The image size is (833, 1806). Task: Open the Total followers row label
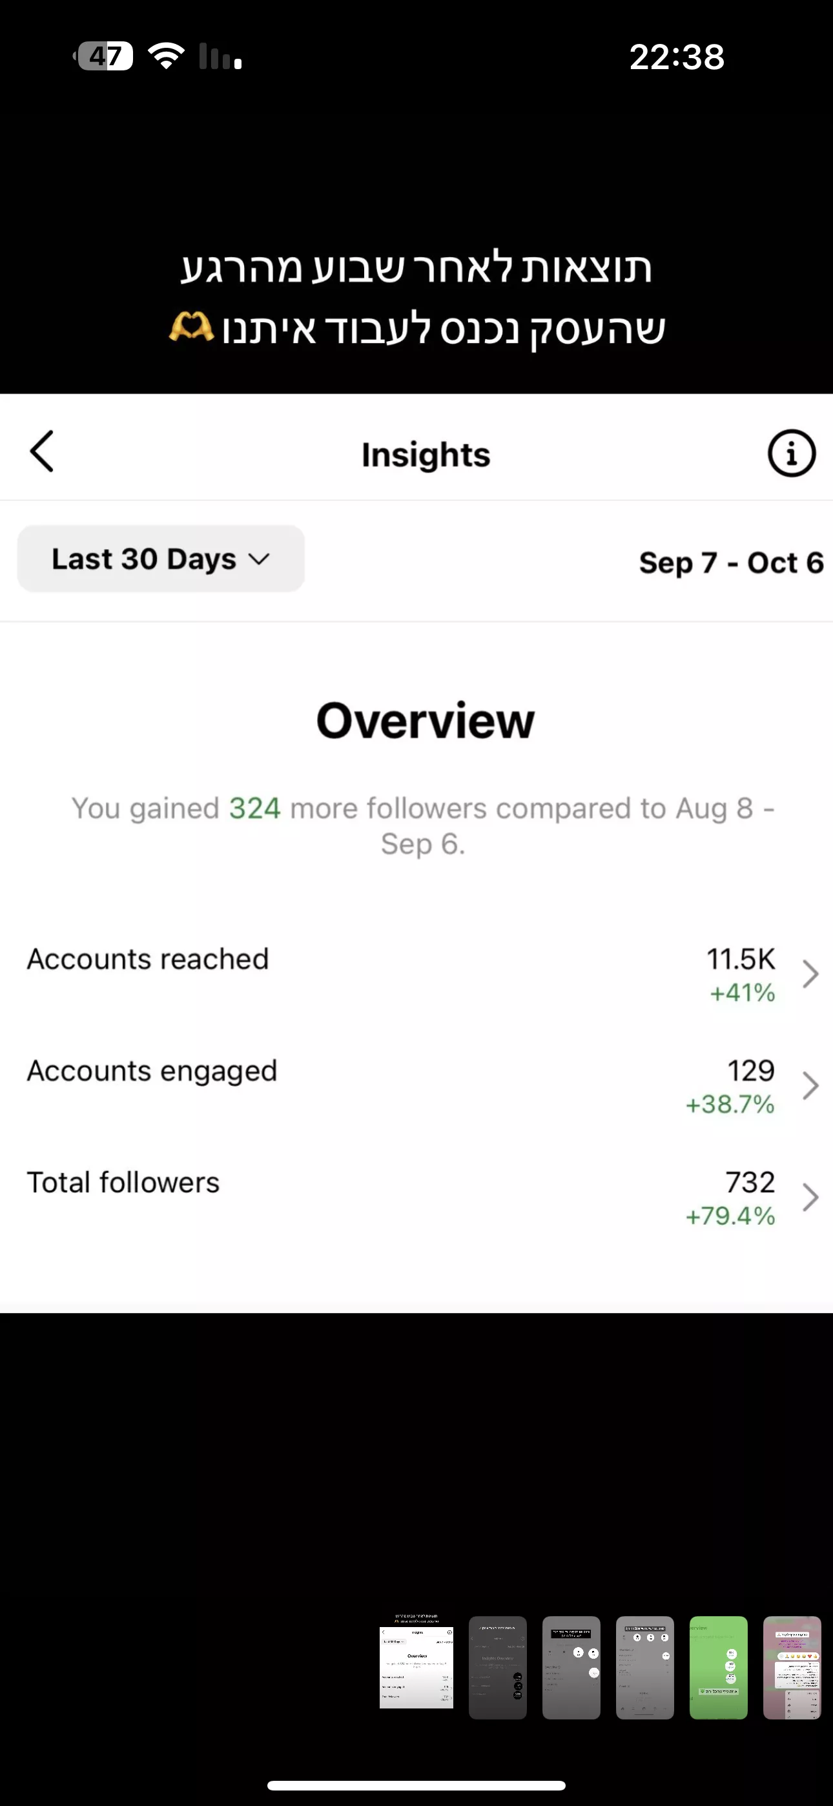click(123, 1183)
